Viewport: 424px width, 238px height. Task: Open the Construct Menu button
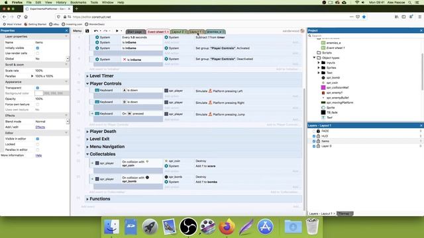(x=77, y=31)
